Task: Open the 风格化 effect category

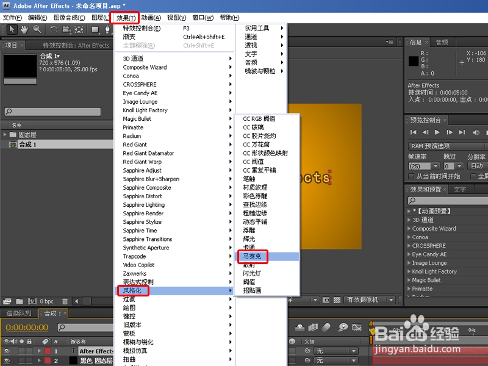Action: click(x=174, y=290)
